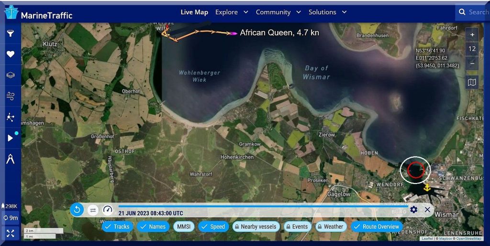Screen dimensions: 490x246
Task: Zoom in with the plus button
Action: tap(472, 34)
